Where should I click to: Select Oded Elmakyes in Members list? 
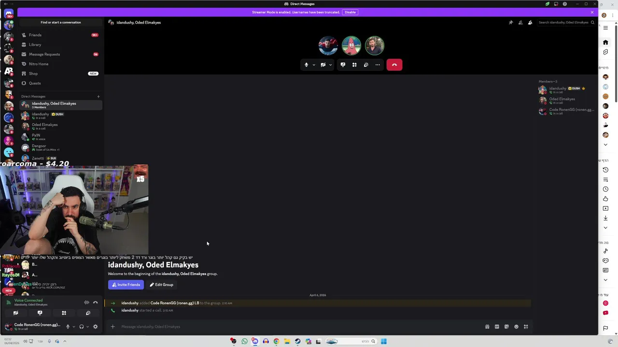click(x=566, y=101)
